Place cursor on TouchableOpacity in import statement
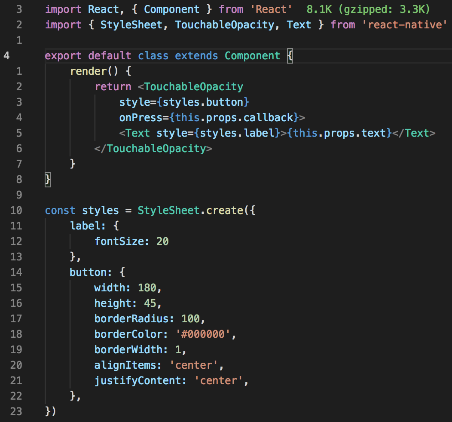 [x=224, y=25]
